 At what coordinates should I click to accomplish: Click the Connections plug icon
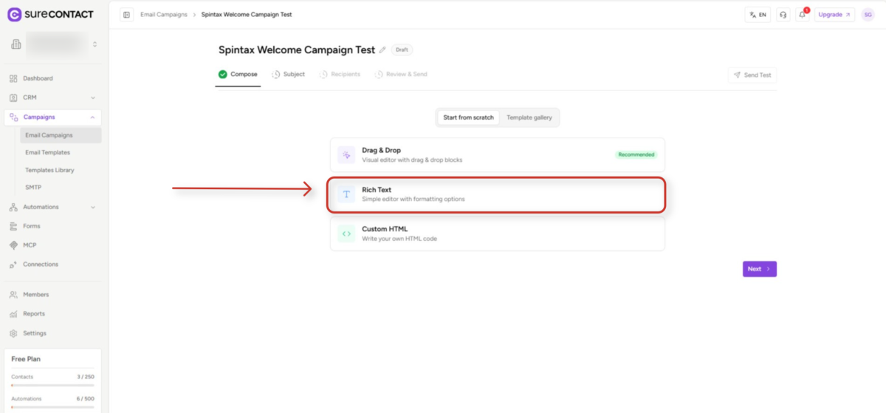pos(13,264)
